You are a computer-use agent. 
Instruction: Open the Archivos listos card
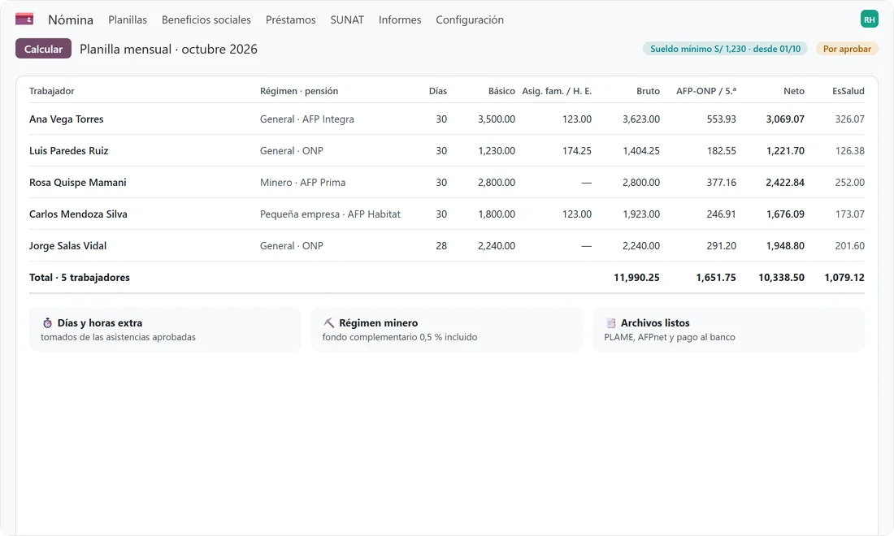coord(729,329)
